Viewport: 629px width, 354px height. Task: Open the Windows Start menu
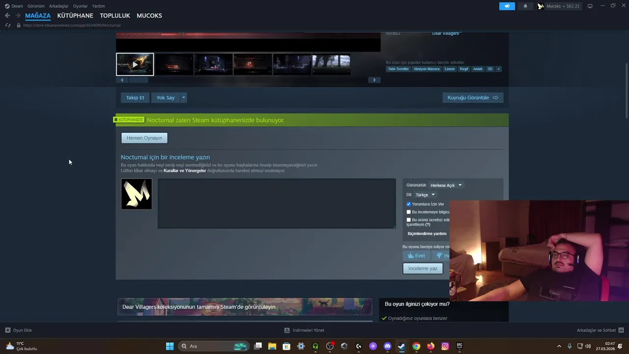[x=170, y=346]
